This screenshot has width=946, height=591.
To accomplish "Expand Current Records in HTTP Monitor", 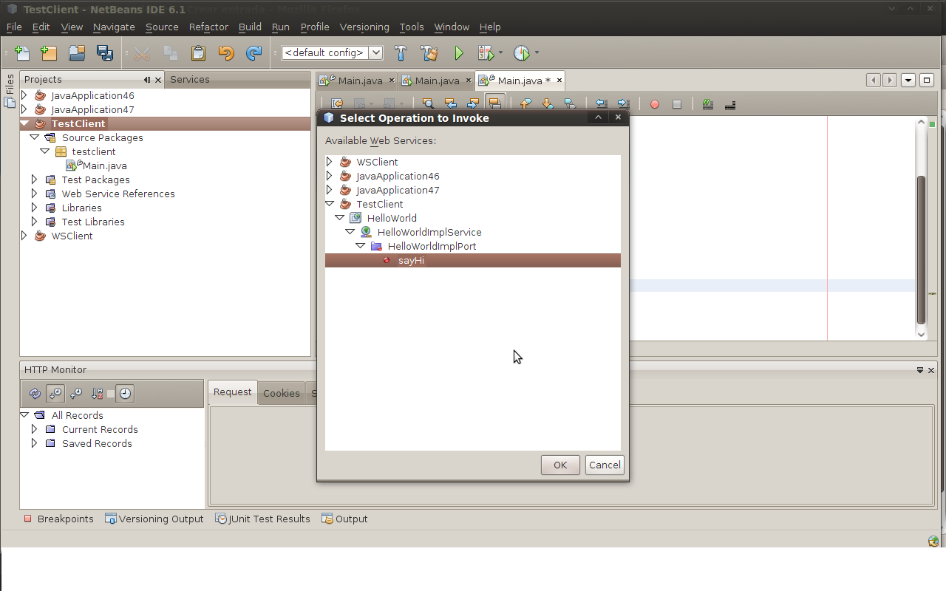I will point(34,429).
